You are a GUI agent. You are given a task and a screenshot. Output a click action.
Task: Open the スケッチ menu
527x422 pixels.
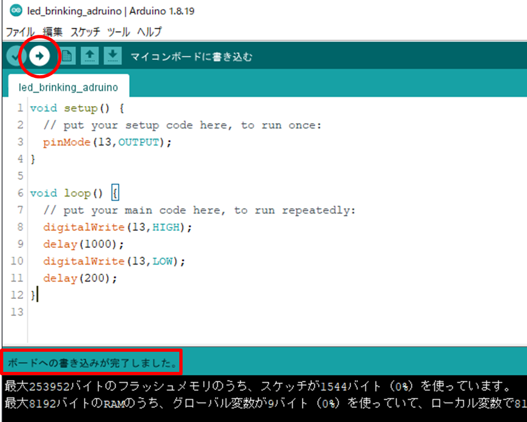(x=86, y=32)
